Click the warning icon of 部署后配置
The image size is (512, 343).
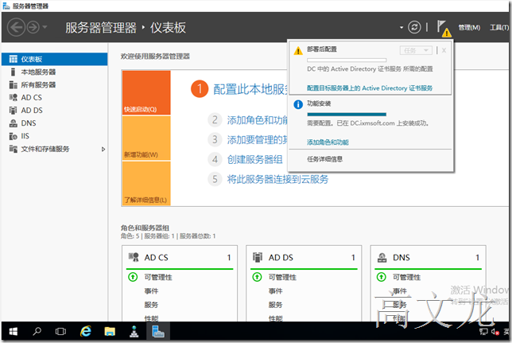pos(298,51)
